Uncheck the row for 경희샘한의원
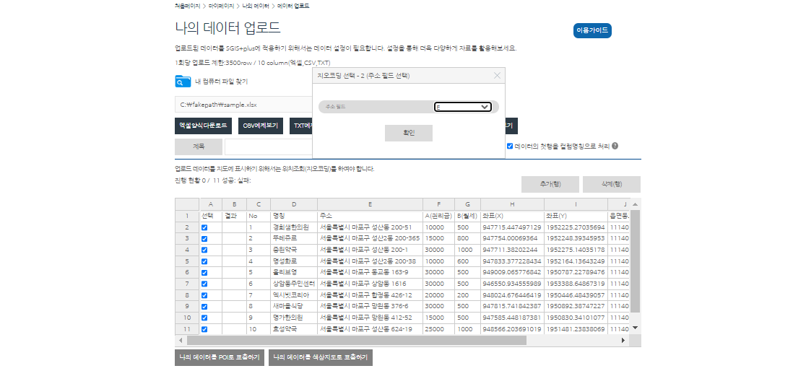Image resolution: width=806 pixels, height=371 pixels. click(x=204, y=227)
